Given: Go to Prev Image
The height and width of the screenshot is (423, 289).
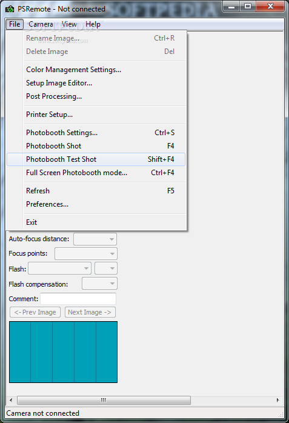Looking at the screenshot, I should pos(35,312).
